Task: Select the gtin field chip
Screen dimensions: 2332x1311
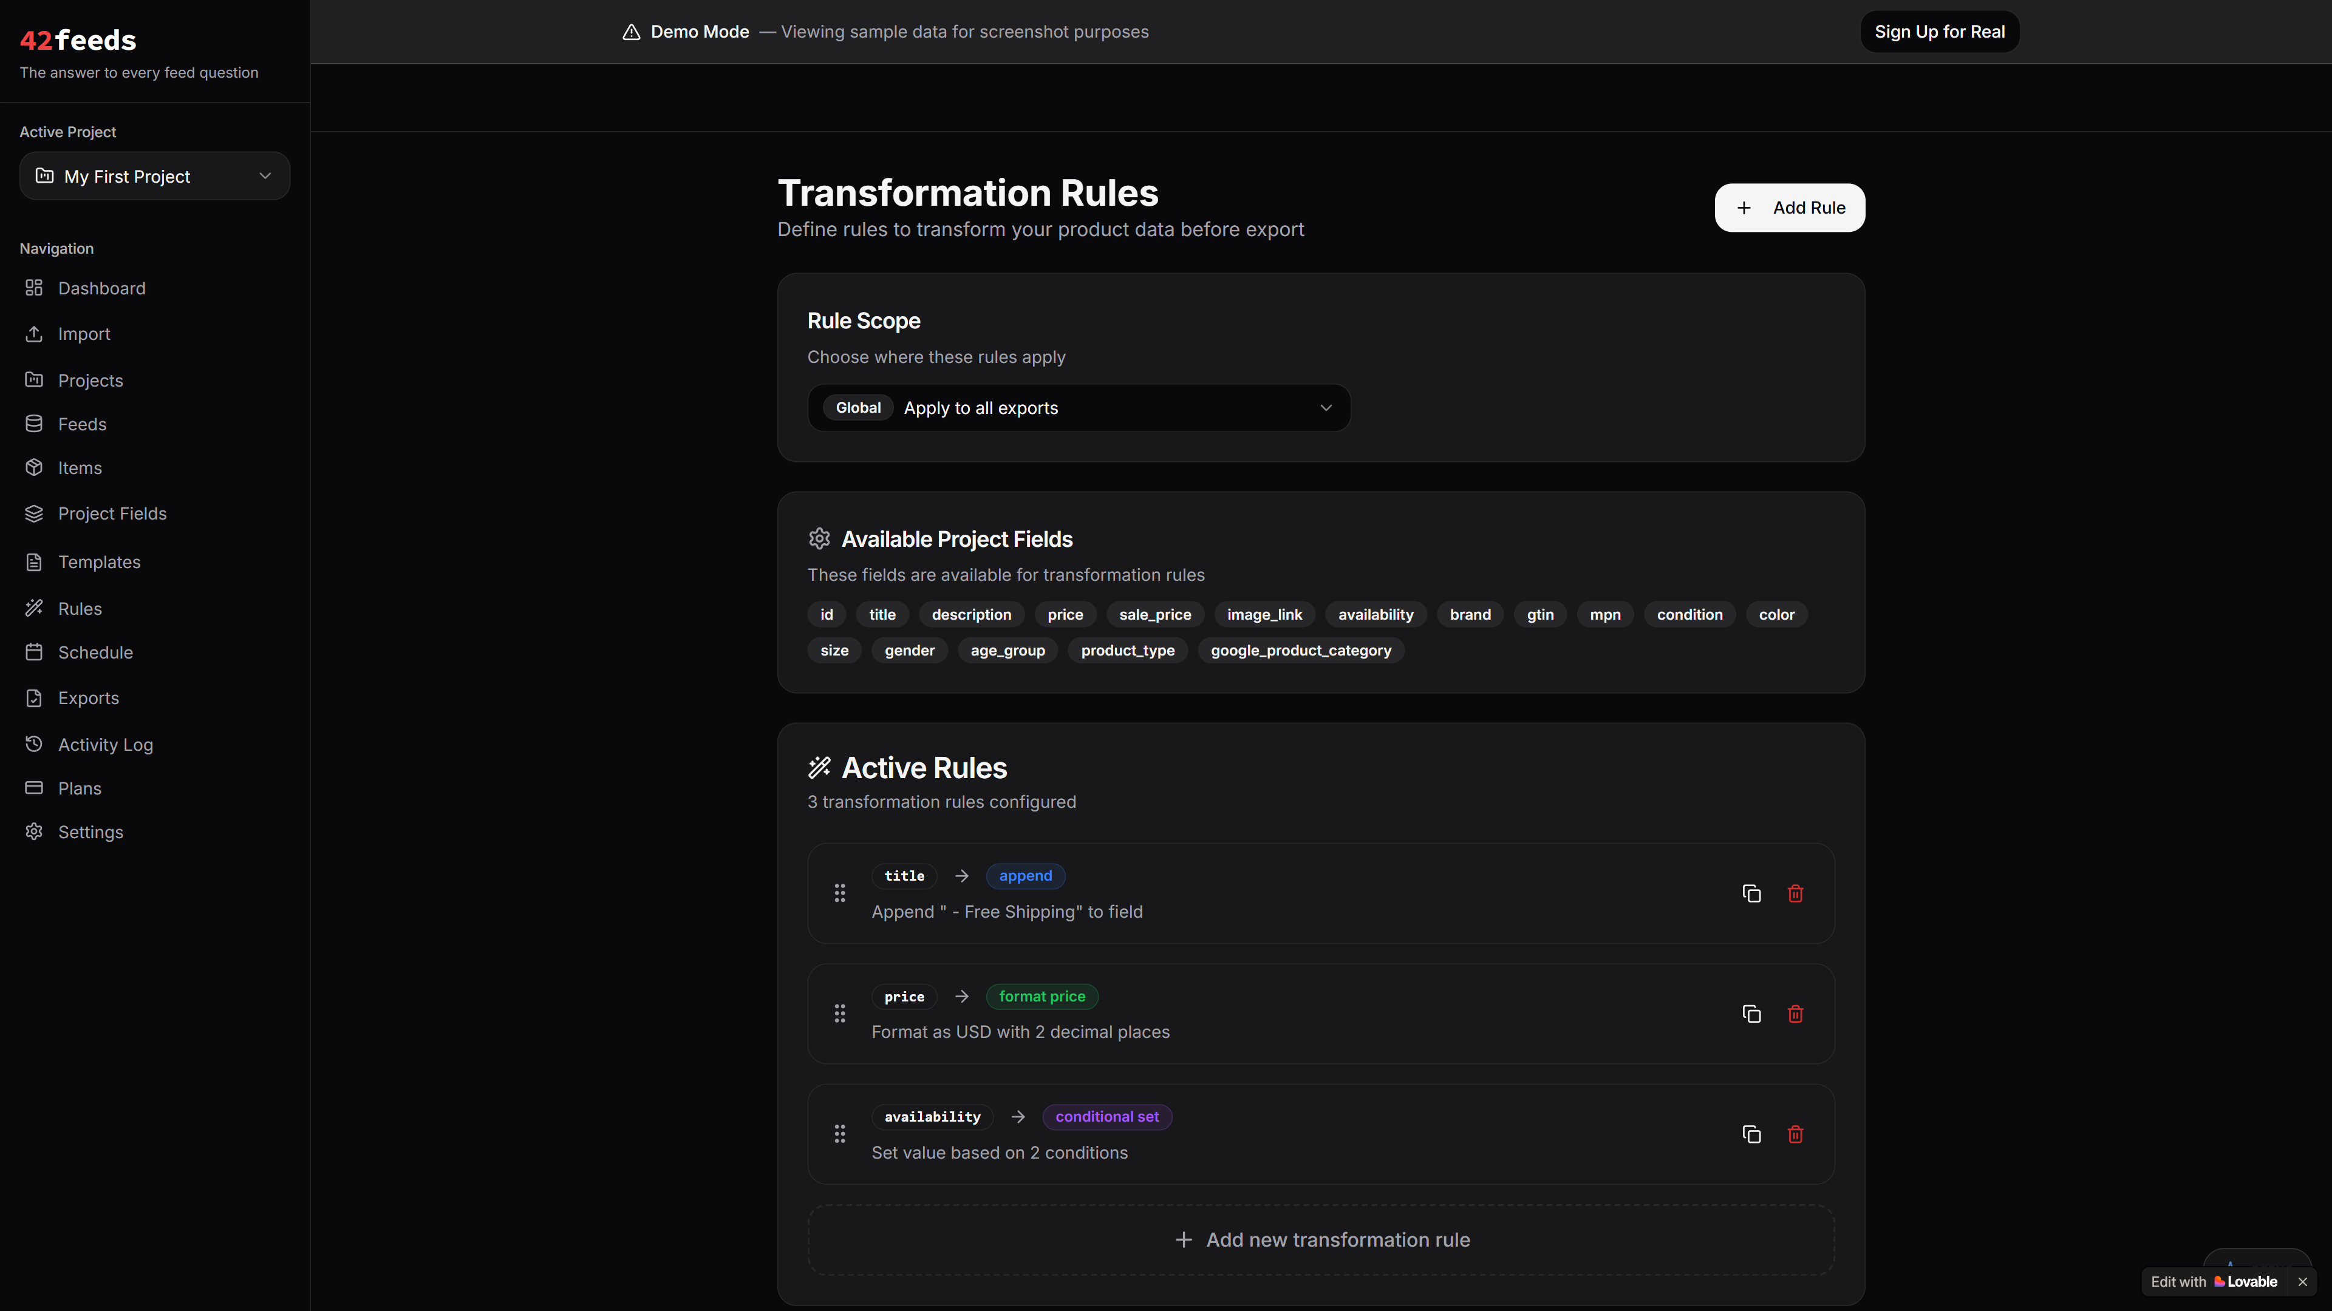Action: 1540,614
